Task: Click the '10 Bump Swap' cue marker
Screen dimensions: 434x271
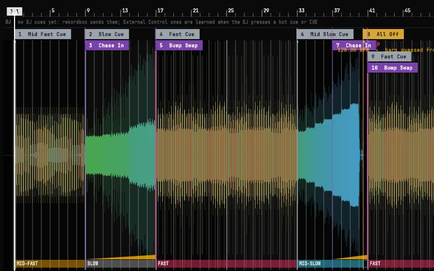Action: [x=393, y=68]
